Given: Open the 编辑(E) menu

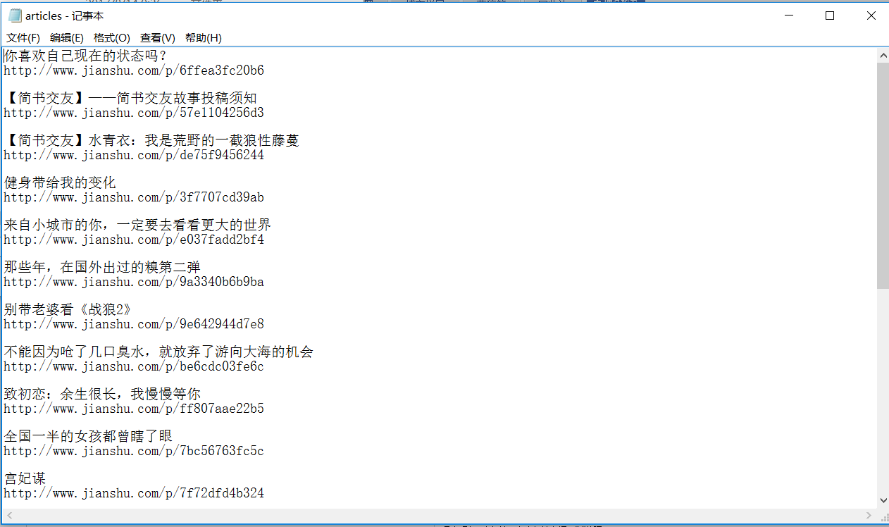Looking at the screenshot, I should tap(67, 38).
